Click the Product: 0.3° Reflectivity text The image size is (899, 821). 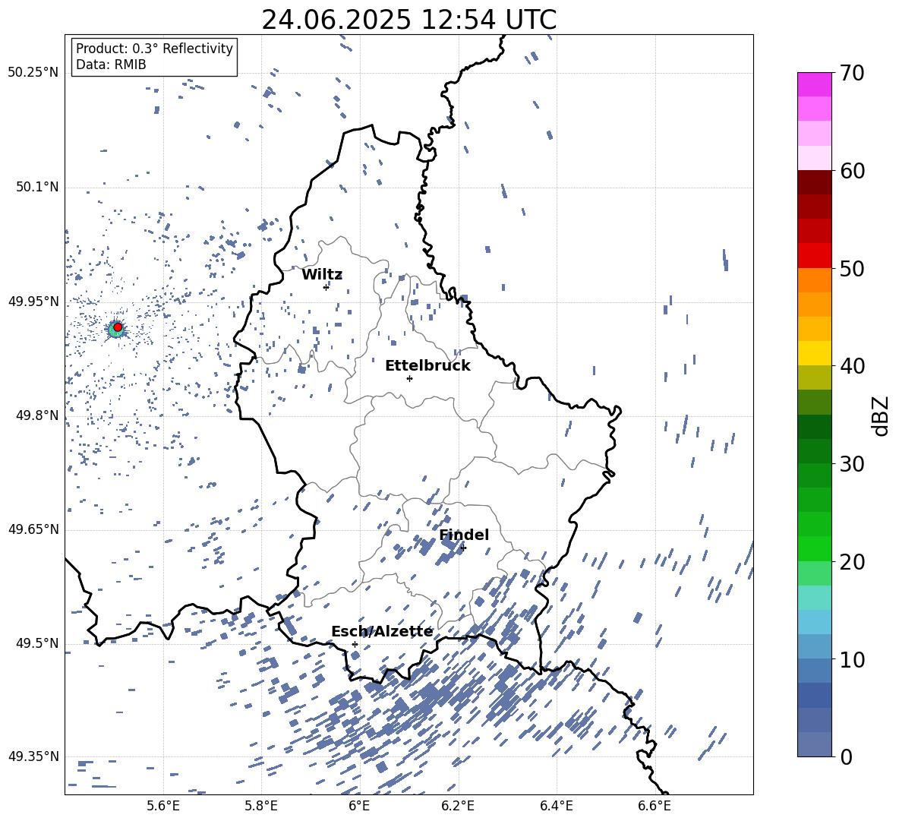point(154,48)
